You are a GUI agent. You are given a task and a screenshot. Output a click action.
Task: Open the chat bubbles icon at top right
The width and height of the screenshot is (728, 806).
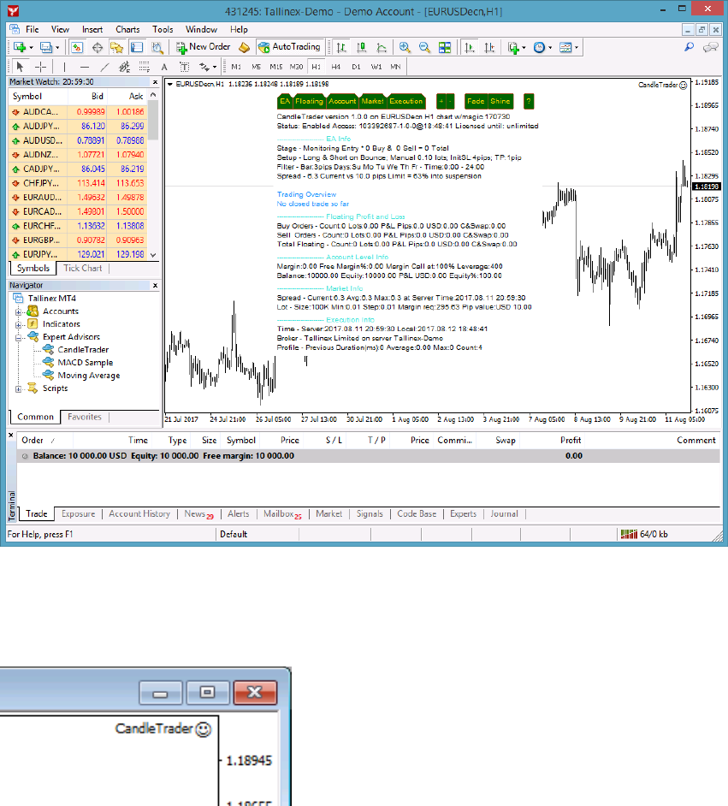711,47
